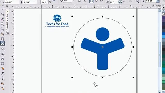Edit the ending angle field 90.0
Viewport: 165px width, 93px height.
(x=114, y=2)
